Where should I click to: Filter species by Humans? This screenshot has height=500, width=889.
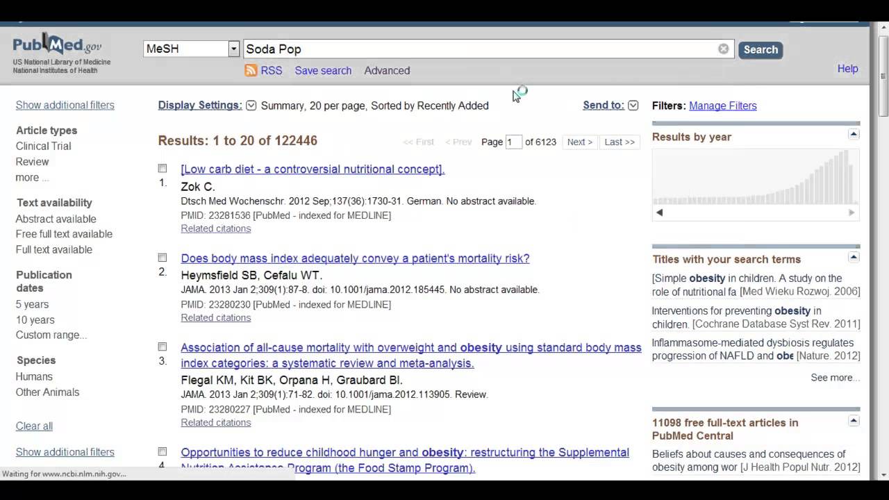pyautogui.click(x=34, y=376)
